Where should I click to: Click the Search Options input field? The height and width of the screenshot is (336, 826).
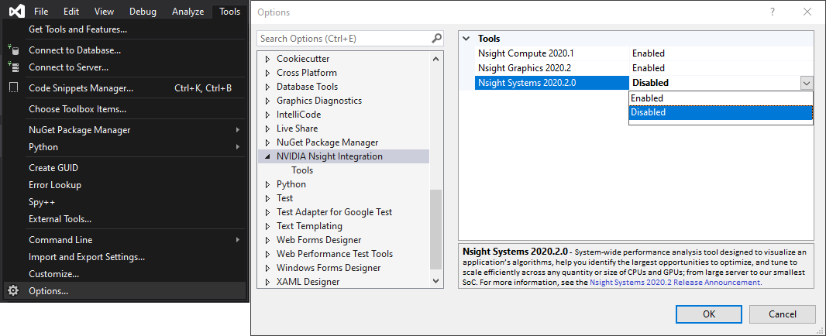(x=343, y=39)
